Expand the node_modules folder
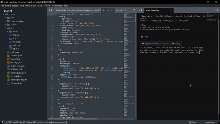The image size is (220, 124). [x=5, y=21]
